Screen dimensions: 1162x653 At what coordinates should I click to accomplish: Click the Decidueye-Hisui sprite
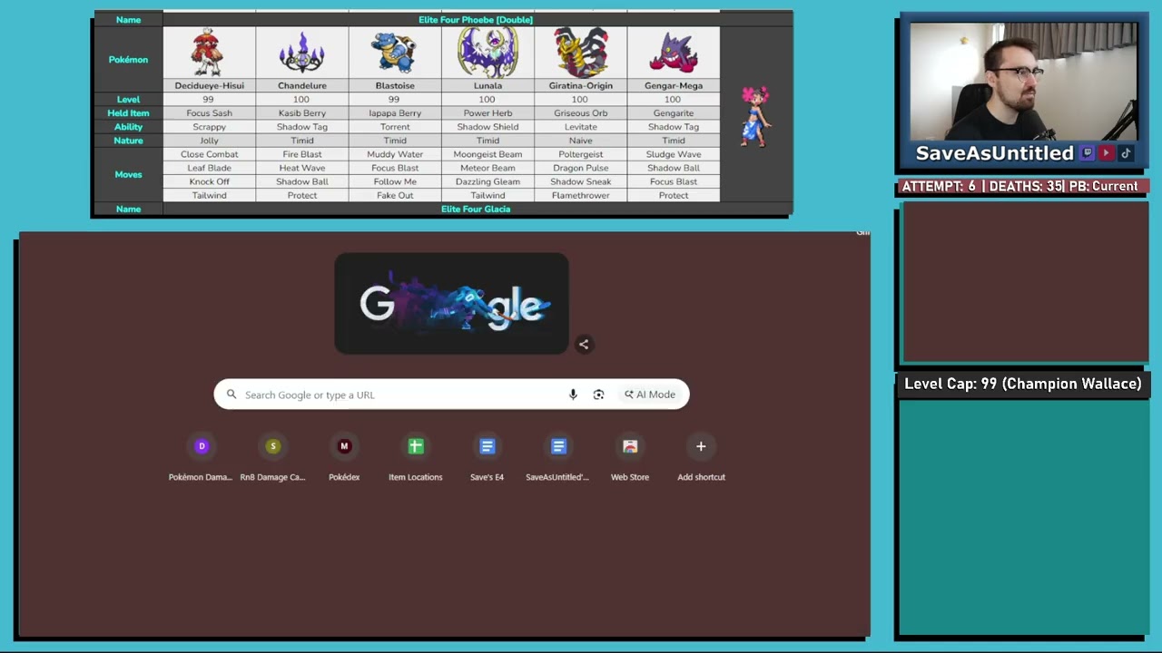pos(209,53)
